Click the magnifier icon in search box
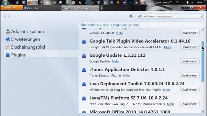 pos(202,16)
